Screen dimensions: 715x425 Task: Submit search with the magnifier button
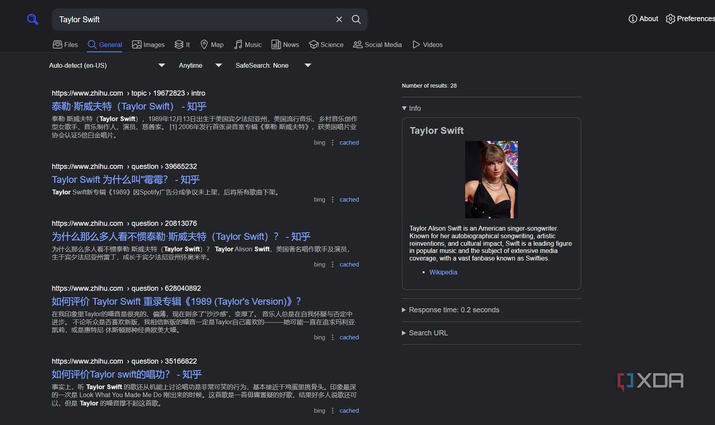tap(356, 19)
